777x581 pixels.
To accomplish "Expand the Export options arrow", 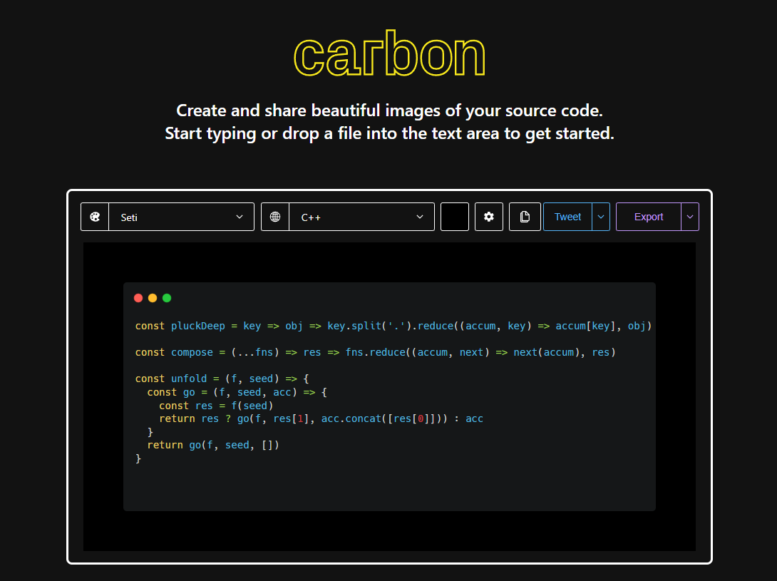I will coord(690,217).
